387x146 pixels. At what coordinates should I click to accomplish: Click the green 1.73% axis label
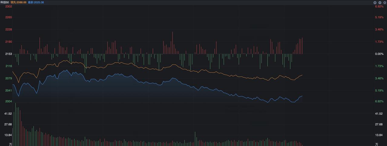click(x=379, y=66)
